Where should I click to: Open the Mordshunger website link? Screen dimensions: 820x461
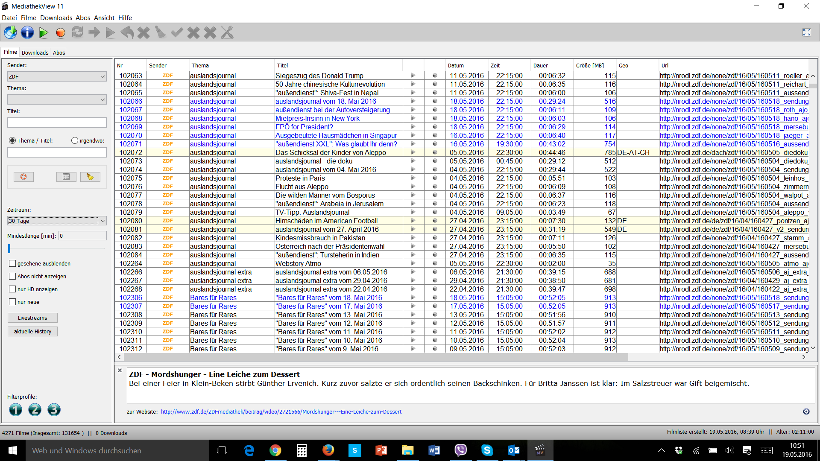(281, 411)
